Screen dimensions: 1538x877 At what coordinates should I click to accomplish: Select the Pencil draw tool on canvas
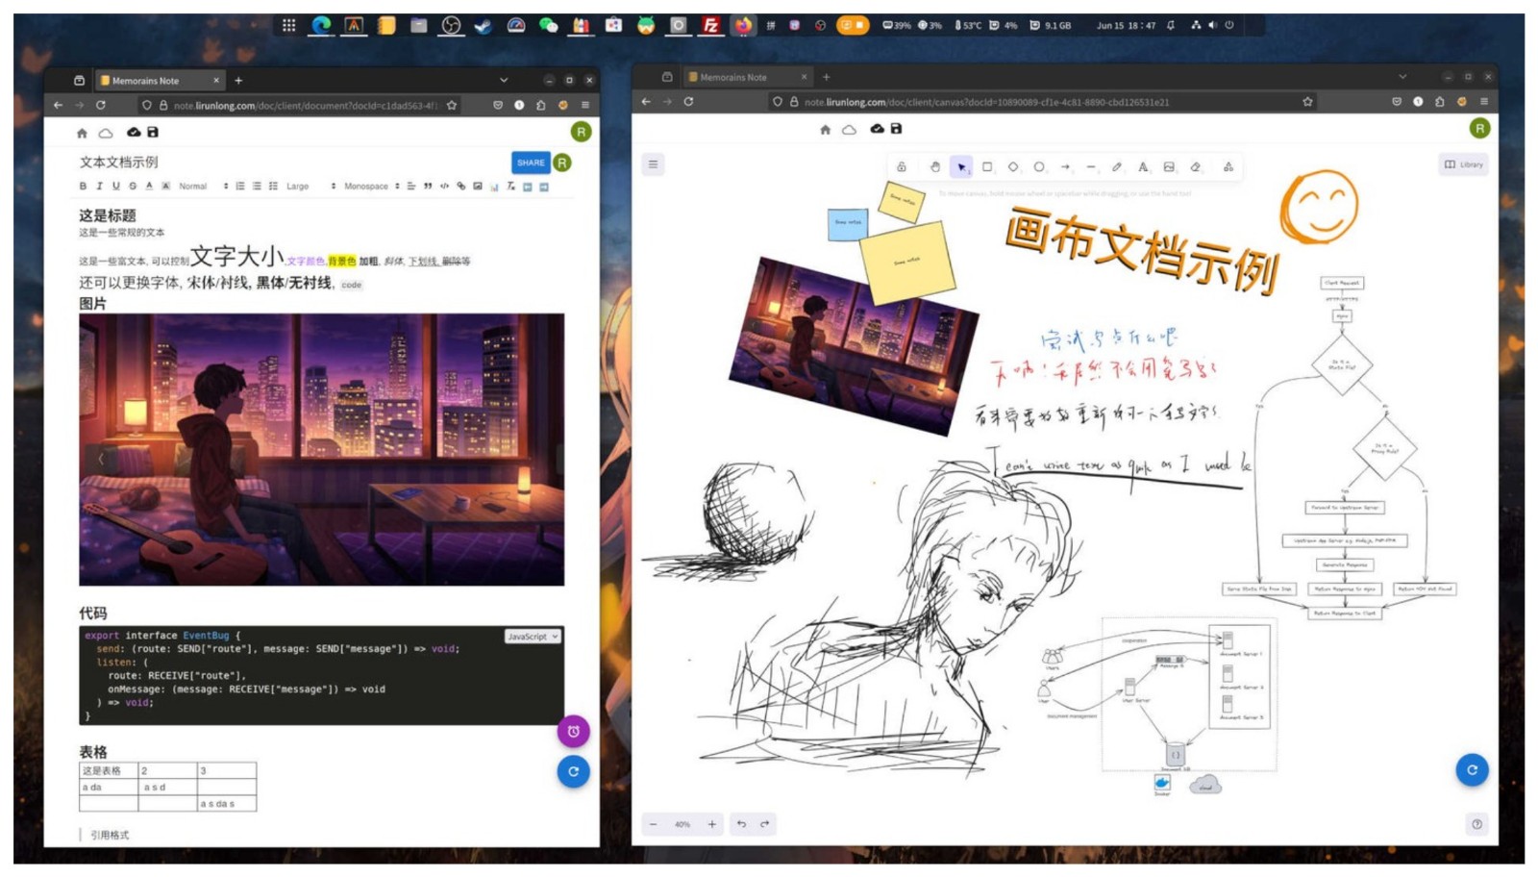click(x=1117, y=167)
